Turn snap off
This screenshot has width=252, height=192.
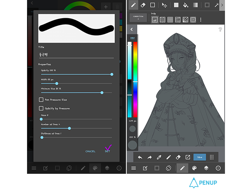155,20
